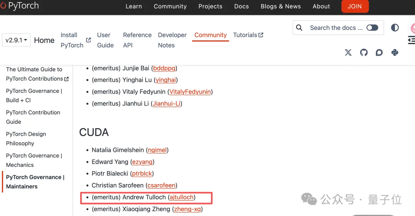Open the zheng-xq profile link

point(188,209)
